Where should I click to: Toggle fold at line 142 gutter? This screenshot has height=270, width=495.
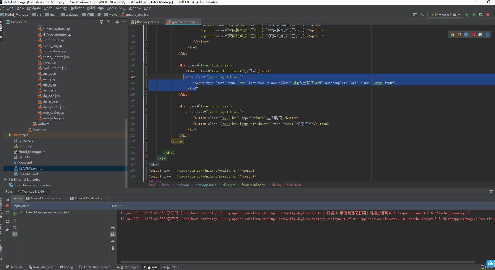[146, 77]
